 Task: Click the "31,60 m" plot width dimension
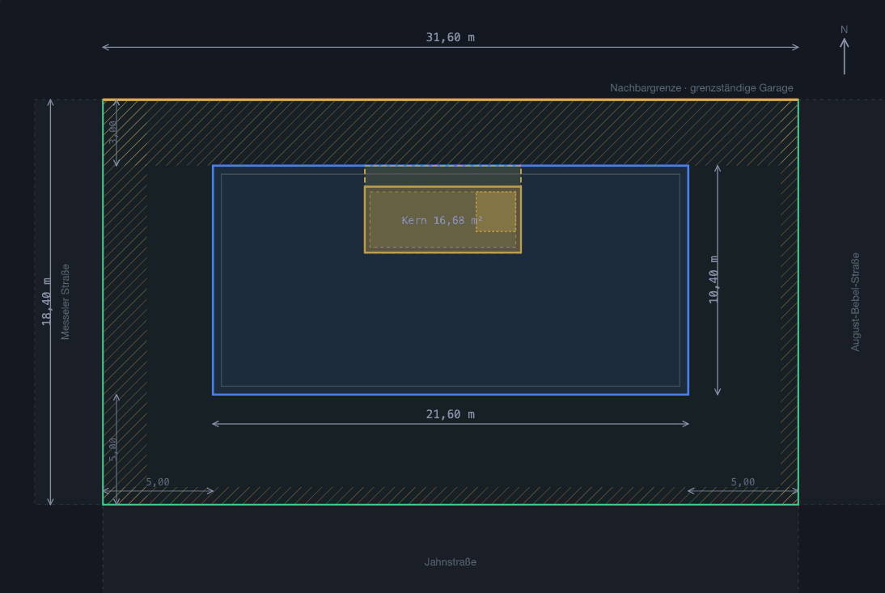coord(450,37)
